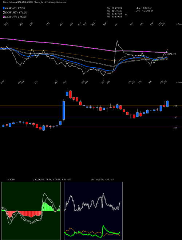The image size is (182, 240).
Task: Click the 'Pre V: 1.195 M' volume text
Action: 144,11
